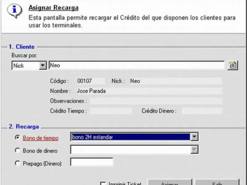
Task: Tick the Imprimir Ticket checkbox
Action: pyautogui.click(x=103, y=183)
